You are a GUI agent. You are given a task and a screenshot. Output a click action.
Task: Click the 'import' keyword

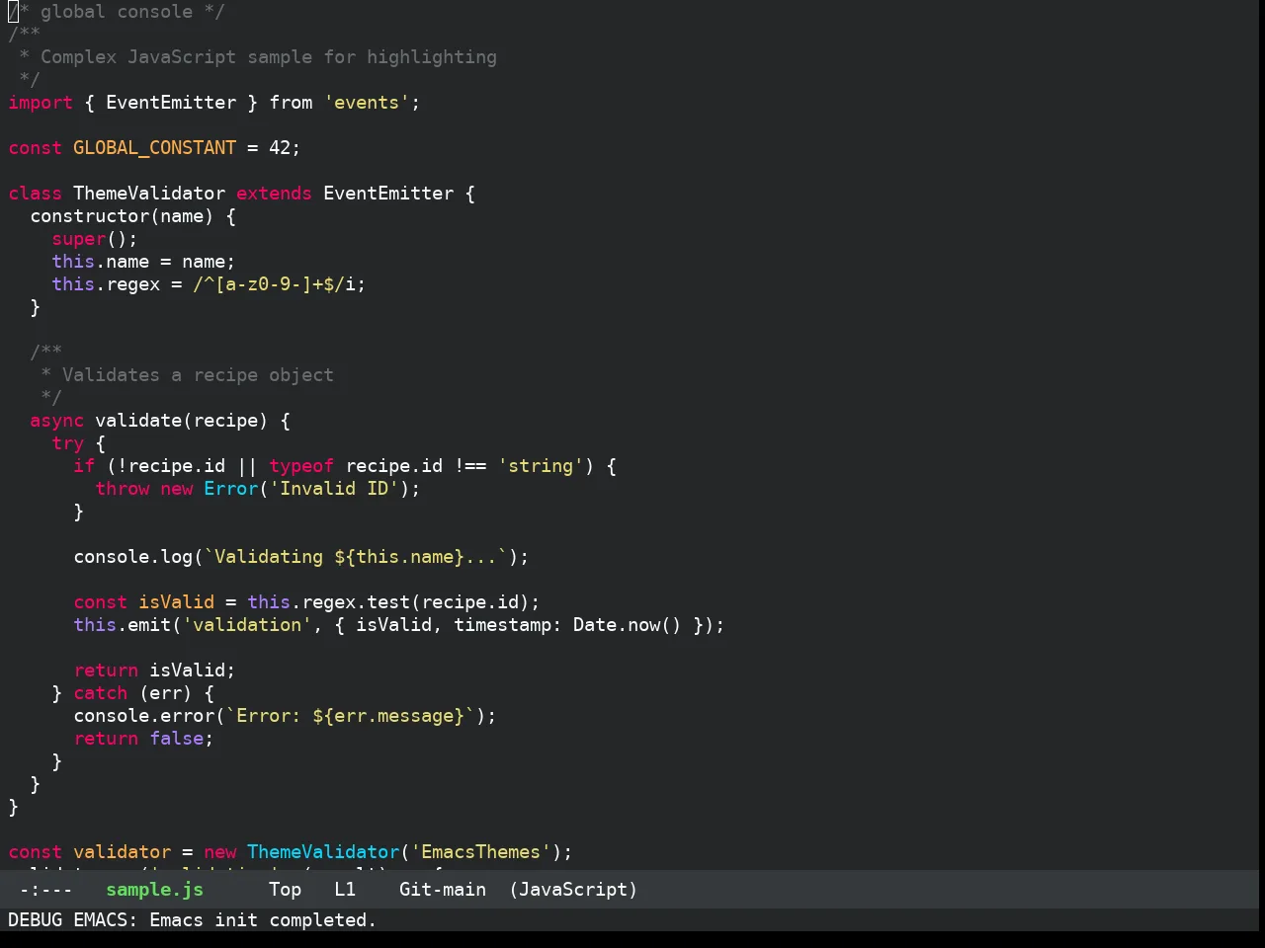click(41, 103)
